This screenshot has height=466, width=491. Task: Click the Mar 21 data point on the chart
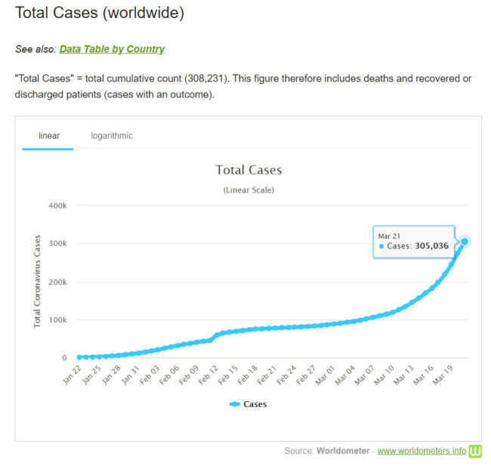coord(465,242)
